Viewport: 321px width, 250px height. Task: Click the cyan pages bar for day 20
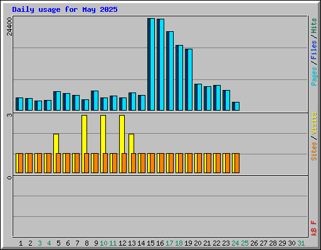199,97
